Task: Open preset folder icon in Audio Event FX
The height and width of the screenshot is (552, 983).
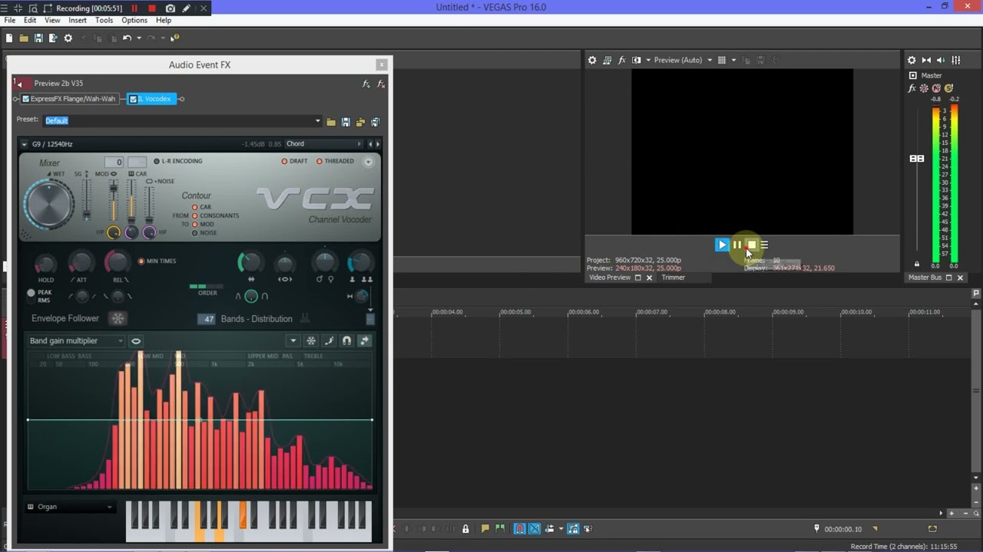Action: tap(331, 122)
